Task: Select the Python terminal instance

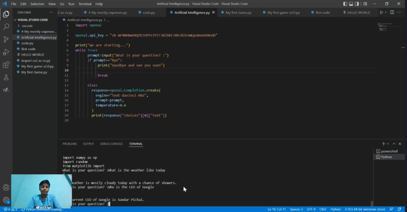Action: point(389,157)
